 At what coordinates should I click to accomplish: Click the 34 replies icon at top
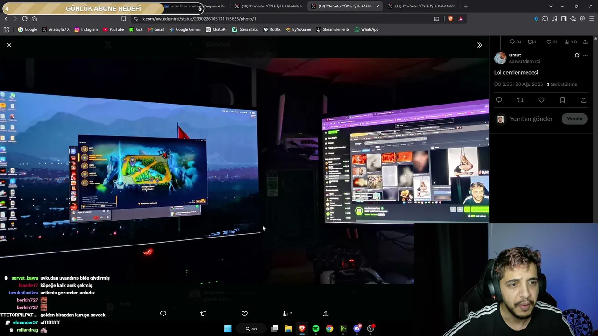pos(515,42)
